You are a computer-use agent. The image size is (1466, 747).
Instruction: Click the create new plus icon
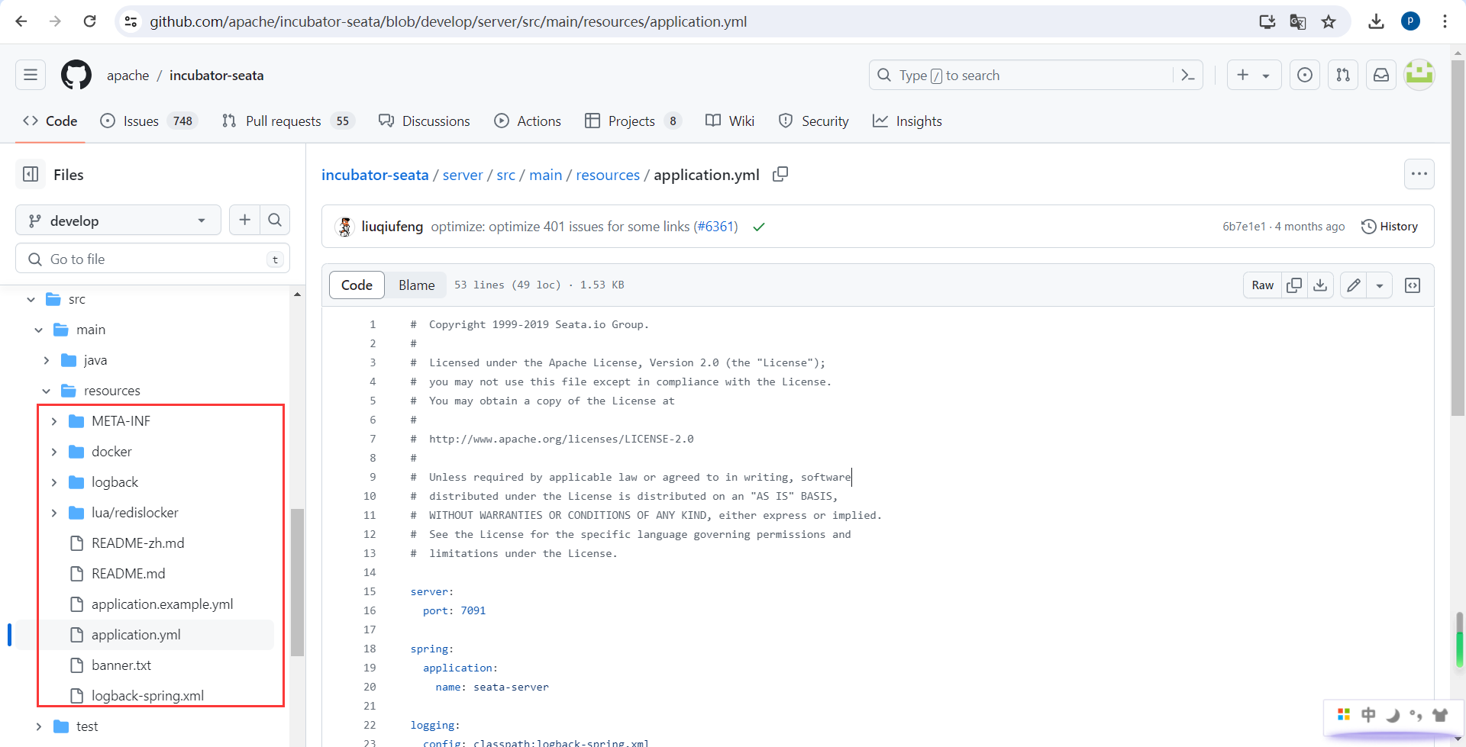click(1243, 75)
